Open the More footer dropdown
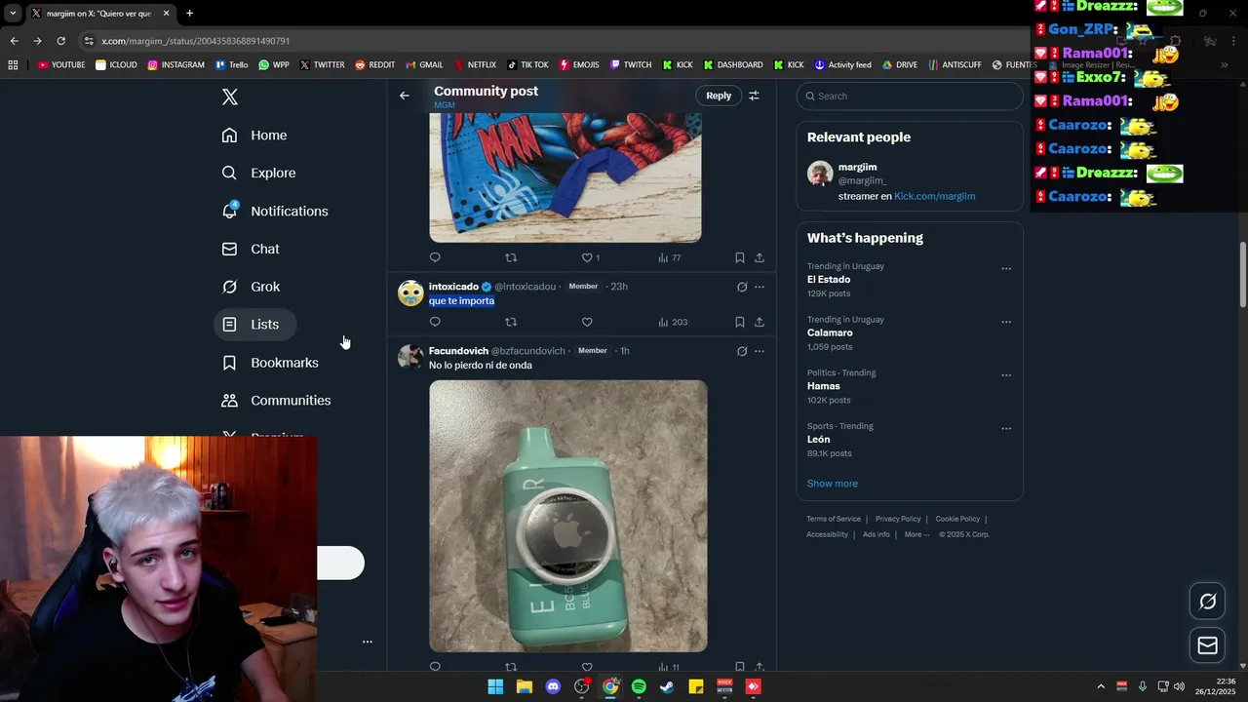 point(916,534)
